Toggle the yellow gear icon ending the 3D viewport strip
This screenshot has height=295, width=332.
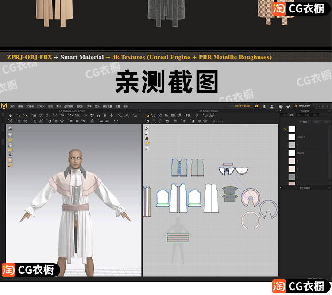point(10,165)
